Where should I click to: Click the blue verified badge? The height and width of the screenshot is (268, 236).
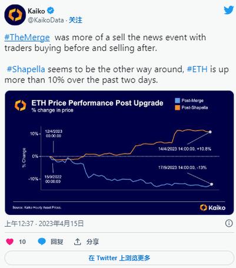[x=51, y=11]
